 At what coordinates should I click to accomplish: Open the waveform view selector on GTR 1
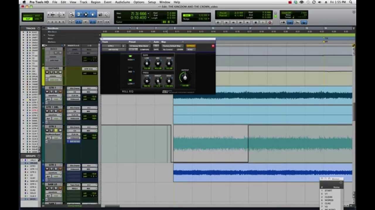[54, 95]
